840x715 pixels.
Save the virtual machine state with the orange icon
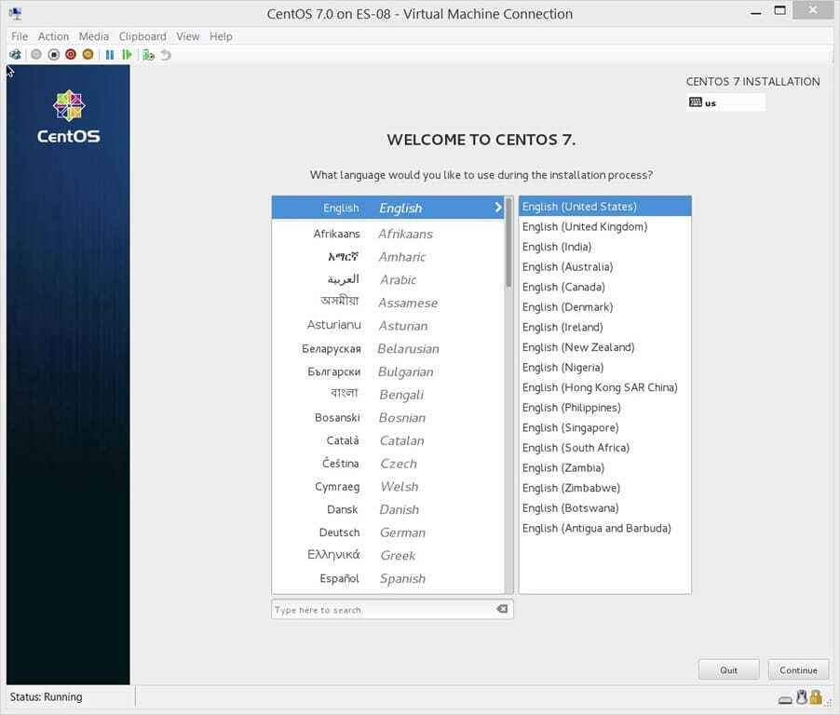[88, 54]
